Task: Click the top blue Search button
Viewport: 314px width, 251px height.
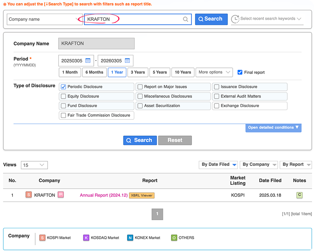Action: [x=211, y=19]
